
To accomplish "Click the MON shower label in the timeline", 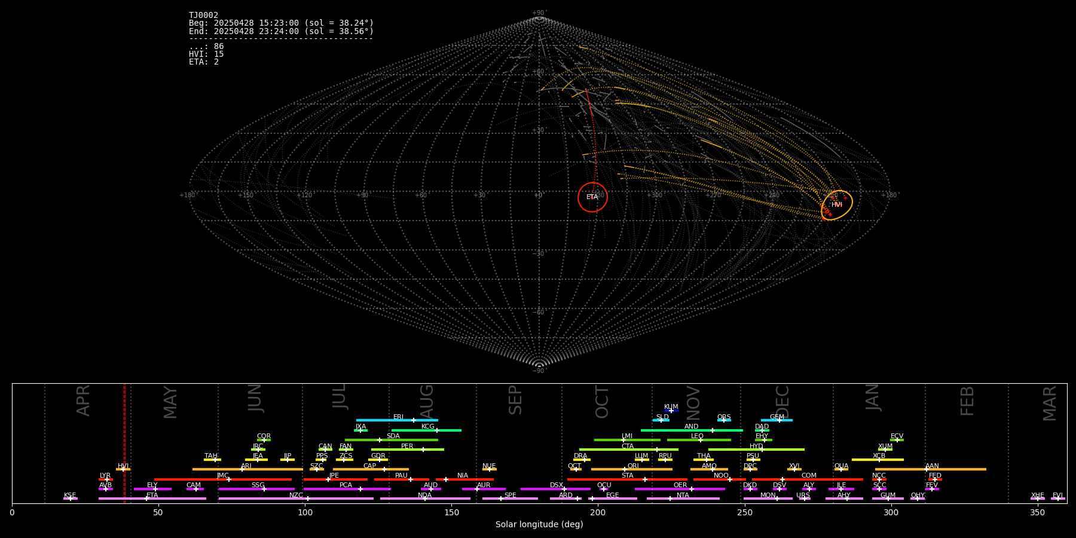I will point(768,495).
